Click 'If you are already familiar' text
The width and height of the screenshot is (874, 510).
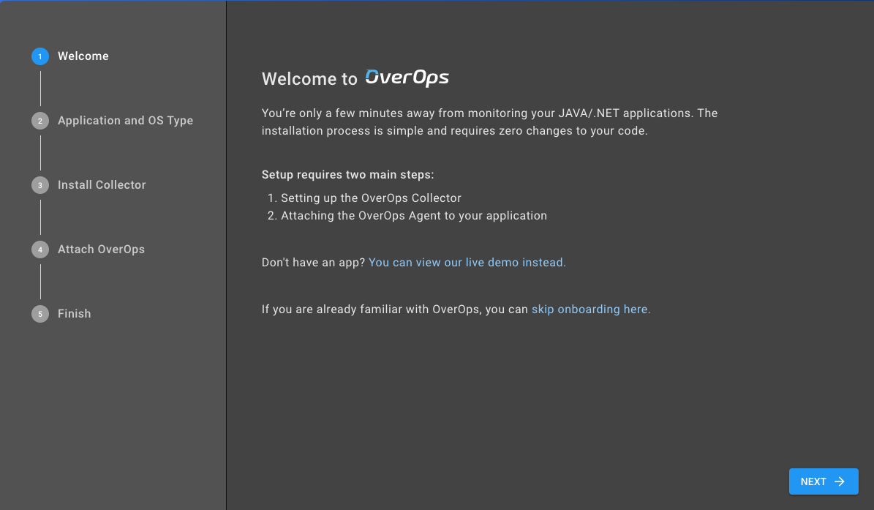coord(395,310)
